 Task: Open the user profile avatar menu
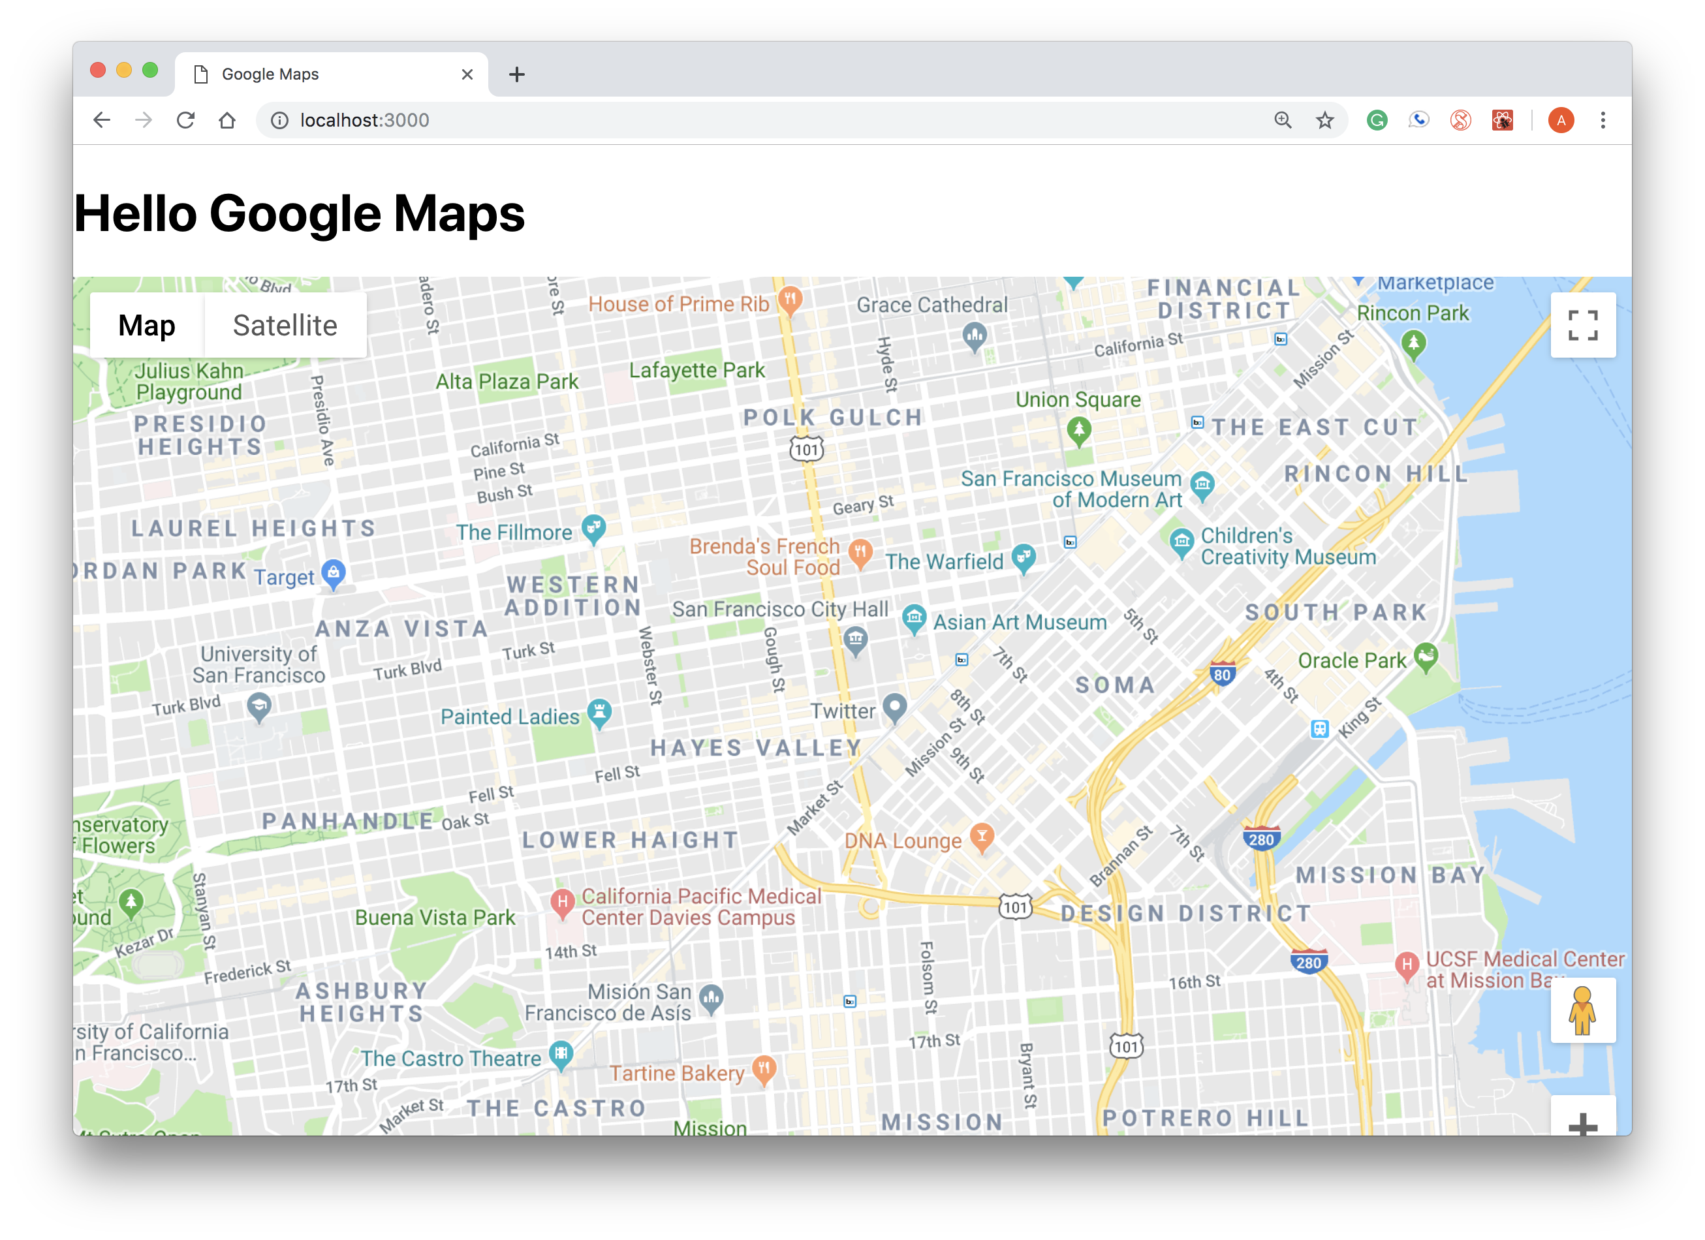click(x=1561, y=120)
